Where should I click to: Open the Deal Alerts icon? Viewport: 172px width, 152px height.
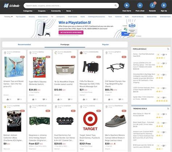(127, 5)
